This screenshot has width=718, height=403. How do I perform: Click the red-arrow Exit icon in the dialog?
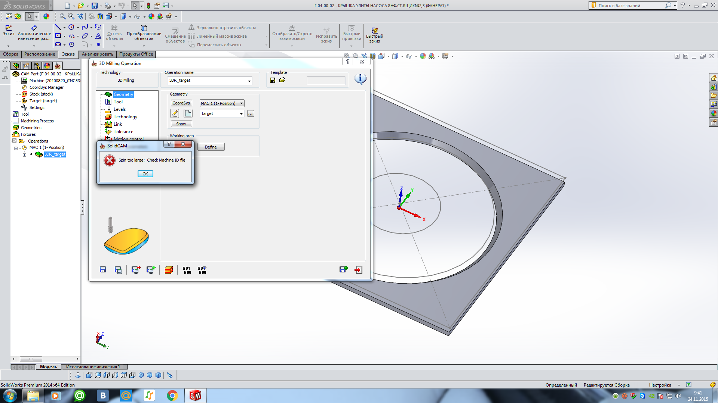click(358, 270)
